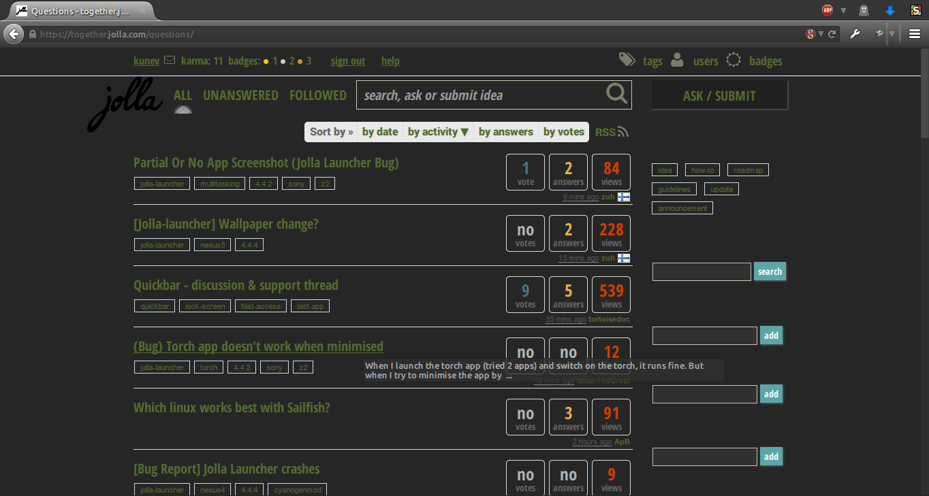Click the Ghostery ghost icon
Viewport: 929px width, 496px height.
point(864,10)
